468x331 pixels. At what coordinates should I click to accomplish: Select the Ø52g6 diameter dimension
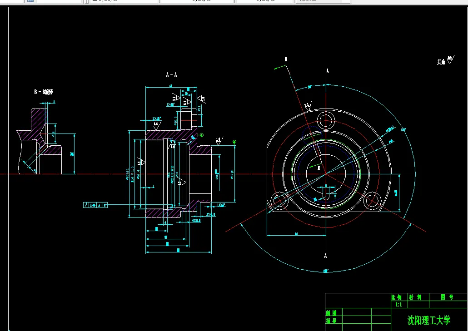tap(232, 174)
